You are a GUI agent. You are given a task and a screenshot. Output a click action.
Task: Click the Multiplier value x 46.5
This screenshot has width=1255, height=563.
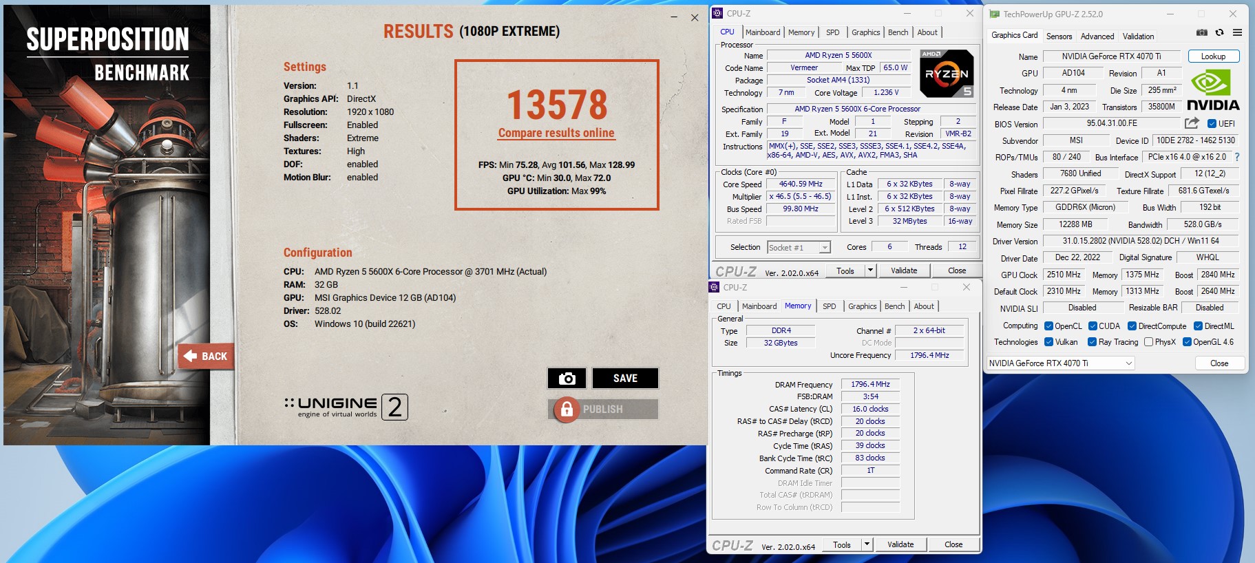coord(801,196)
